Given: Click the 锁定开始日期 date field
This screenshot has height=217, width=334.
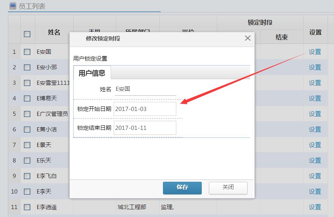Looking at the screenshot, I should pos(145,109).
